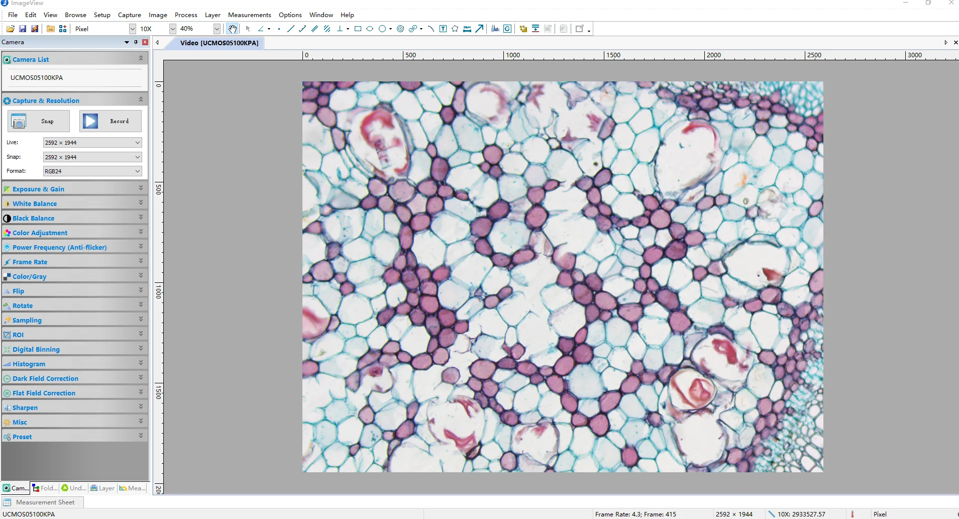Click the Snap capture button
The image size is (959, 519).
pyautogui.click(x=39, y=122)
